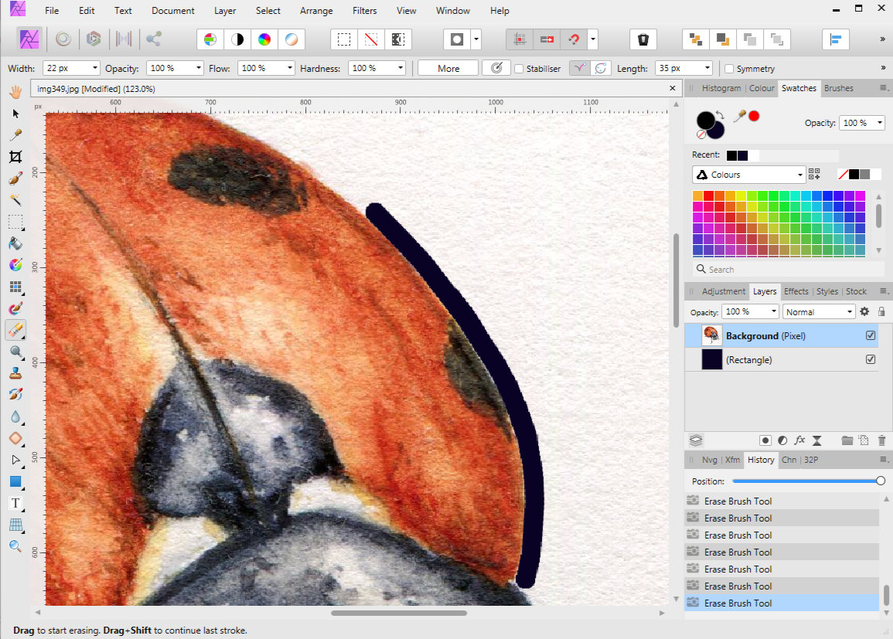Select top Erase Brush Tool history entry
Image resolution: width=893 pixels, height=639 pixels.
click(x=782, y=501)
